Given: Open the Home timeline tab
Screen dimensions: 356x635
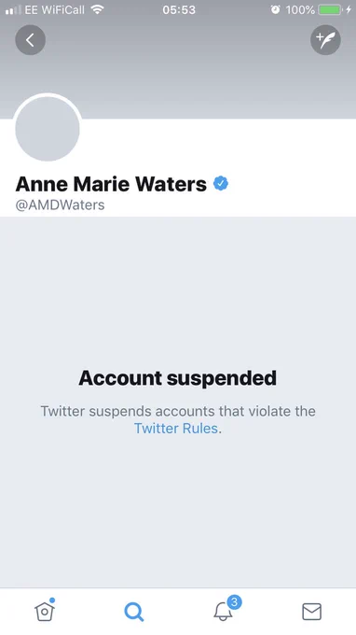Looking at the screenshot, I should click(45, 610).
